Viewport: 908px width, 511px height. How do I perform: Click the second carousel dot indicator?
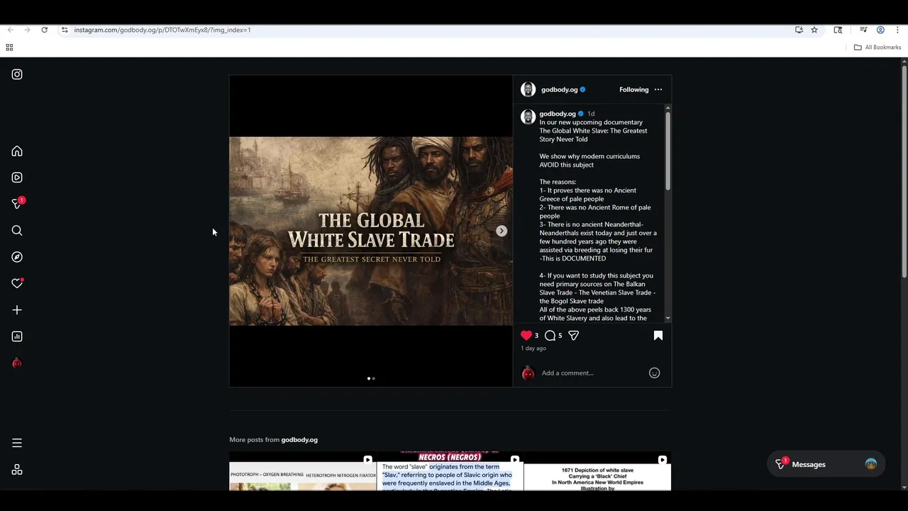[374, 378]
